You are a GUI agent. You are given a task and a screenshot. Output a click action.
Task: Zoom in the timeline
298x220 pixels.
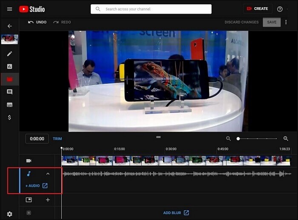click(x=286, y=139)
